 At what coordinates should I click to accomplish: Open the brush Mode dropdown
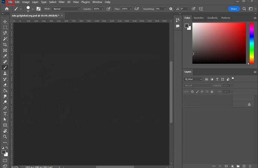66,9
